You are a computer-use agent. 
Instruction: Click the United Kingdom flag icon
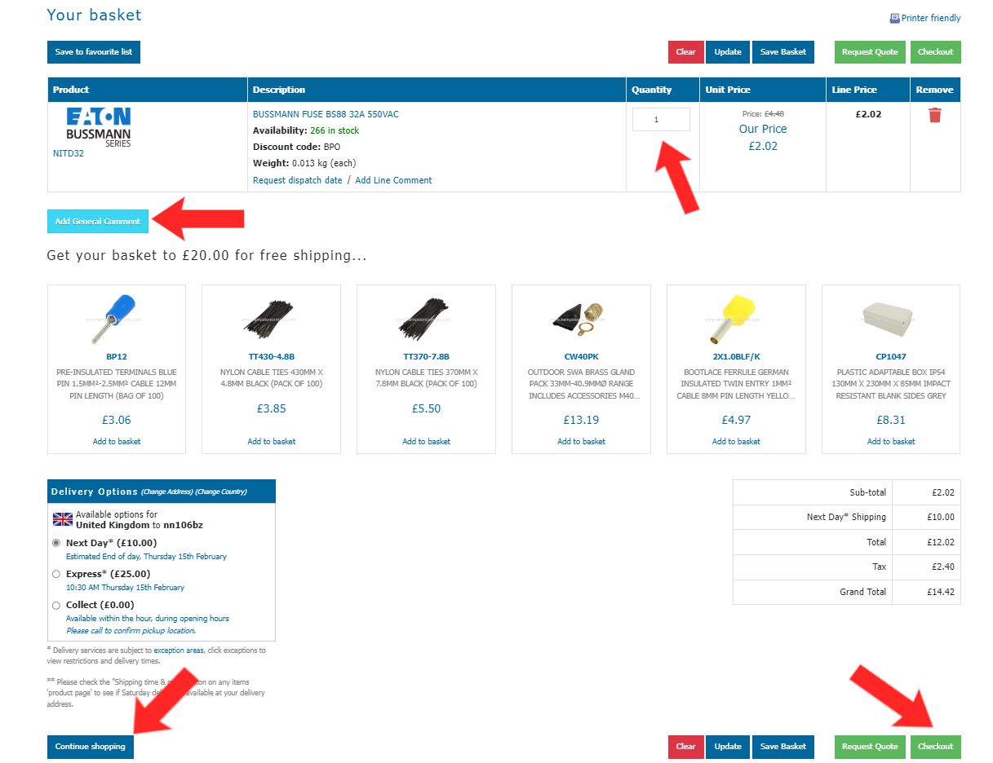[x=61, y=518]
